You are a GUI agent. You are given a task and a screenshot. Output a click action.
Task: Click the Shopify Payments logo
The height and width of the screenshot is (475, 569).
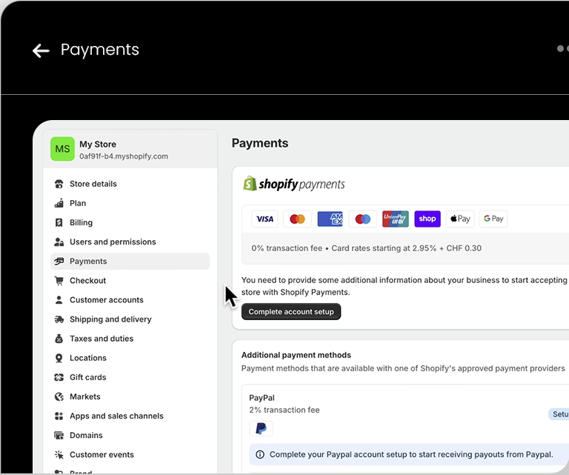tap(294, 184)
